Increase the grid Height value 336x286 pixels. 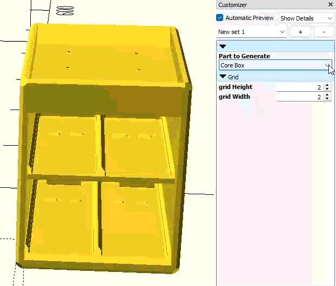[327, 85]
